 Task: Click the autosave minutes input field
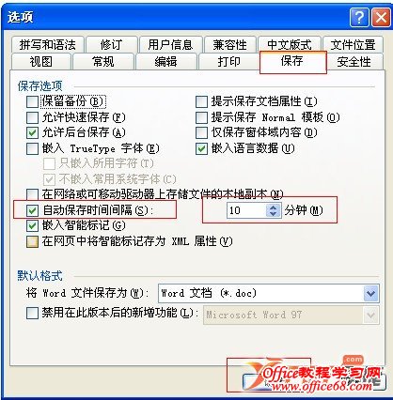pyautogui.click(x=246, y=210)
